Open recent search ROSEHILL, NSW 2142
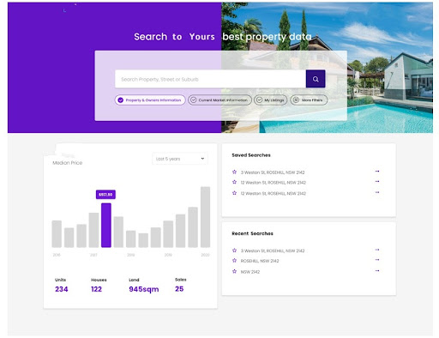 pos(260,261)
